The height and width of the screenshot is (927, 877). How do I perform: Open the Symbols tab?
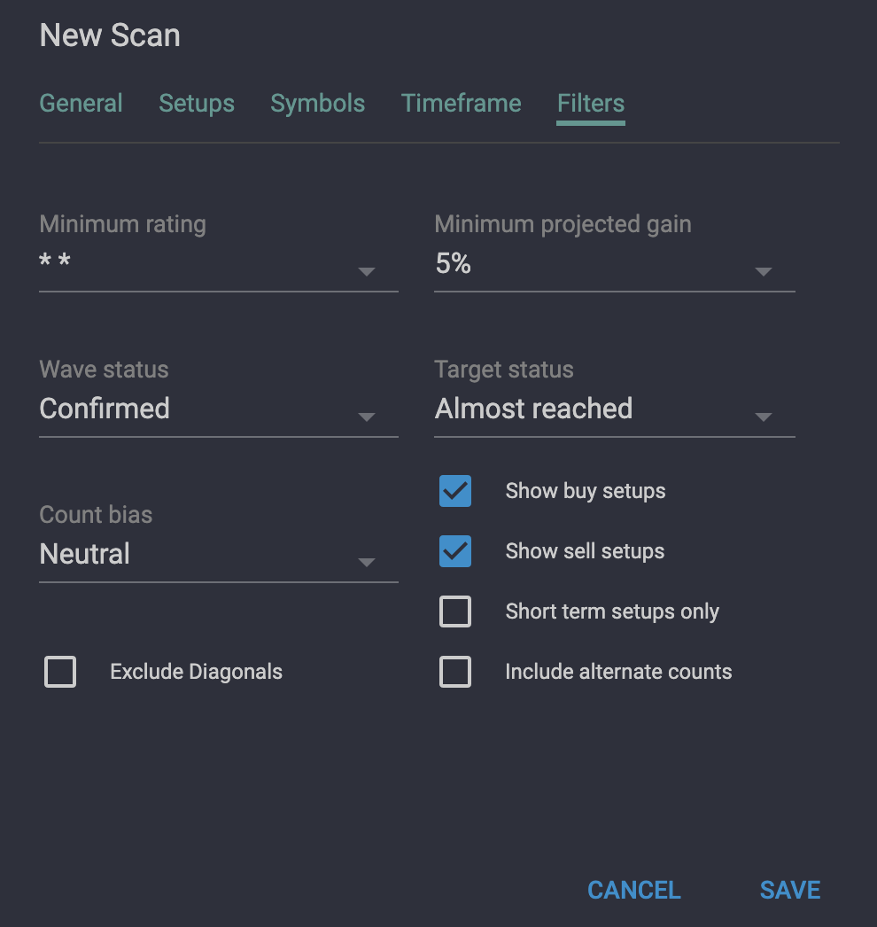click(317, 103)
